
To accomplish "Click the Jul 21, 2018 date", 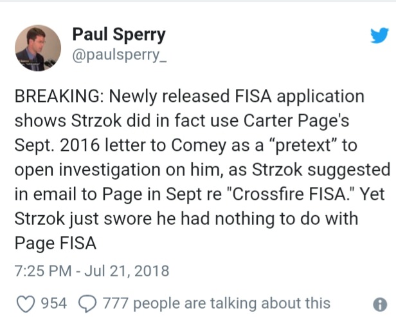I will coord(127,271).
